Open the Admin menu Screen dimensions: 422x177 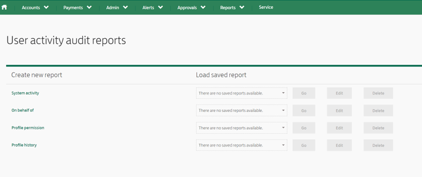pos(117,8)
